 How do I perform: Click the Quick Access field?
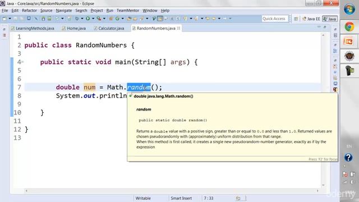[x=274, y=19]
